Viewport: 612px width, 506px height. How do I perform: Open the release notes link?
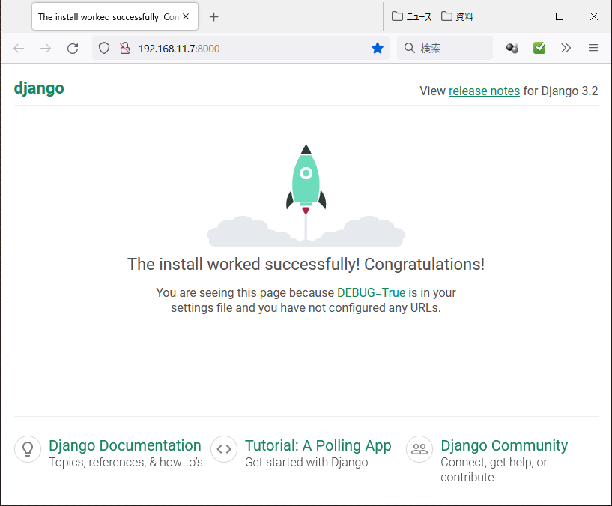[x=484, y=91]
